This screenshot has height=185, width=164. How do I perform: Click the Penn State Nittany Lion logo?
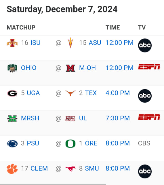point(12,144)
